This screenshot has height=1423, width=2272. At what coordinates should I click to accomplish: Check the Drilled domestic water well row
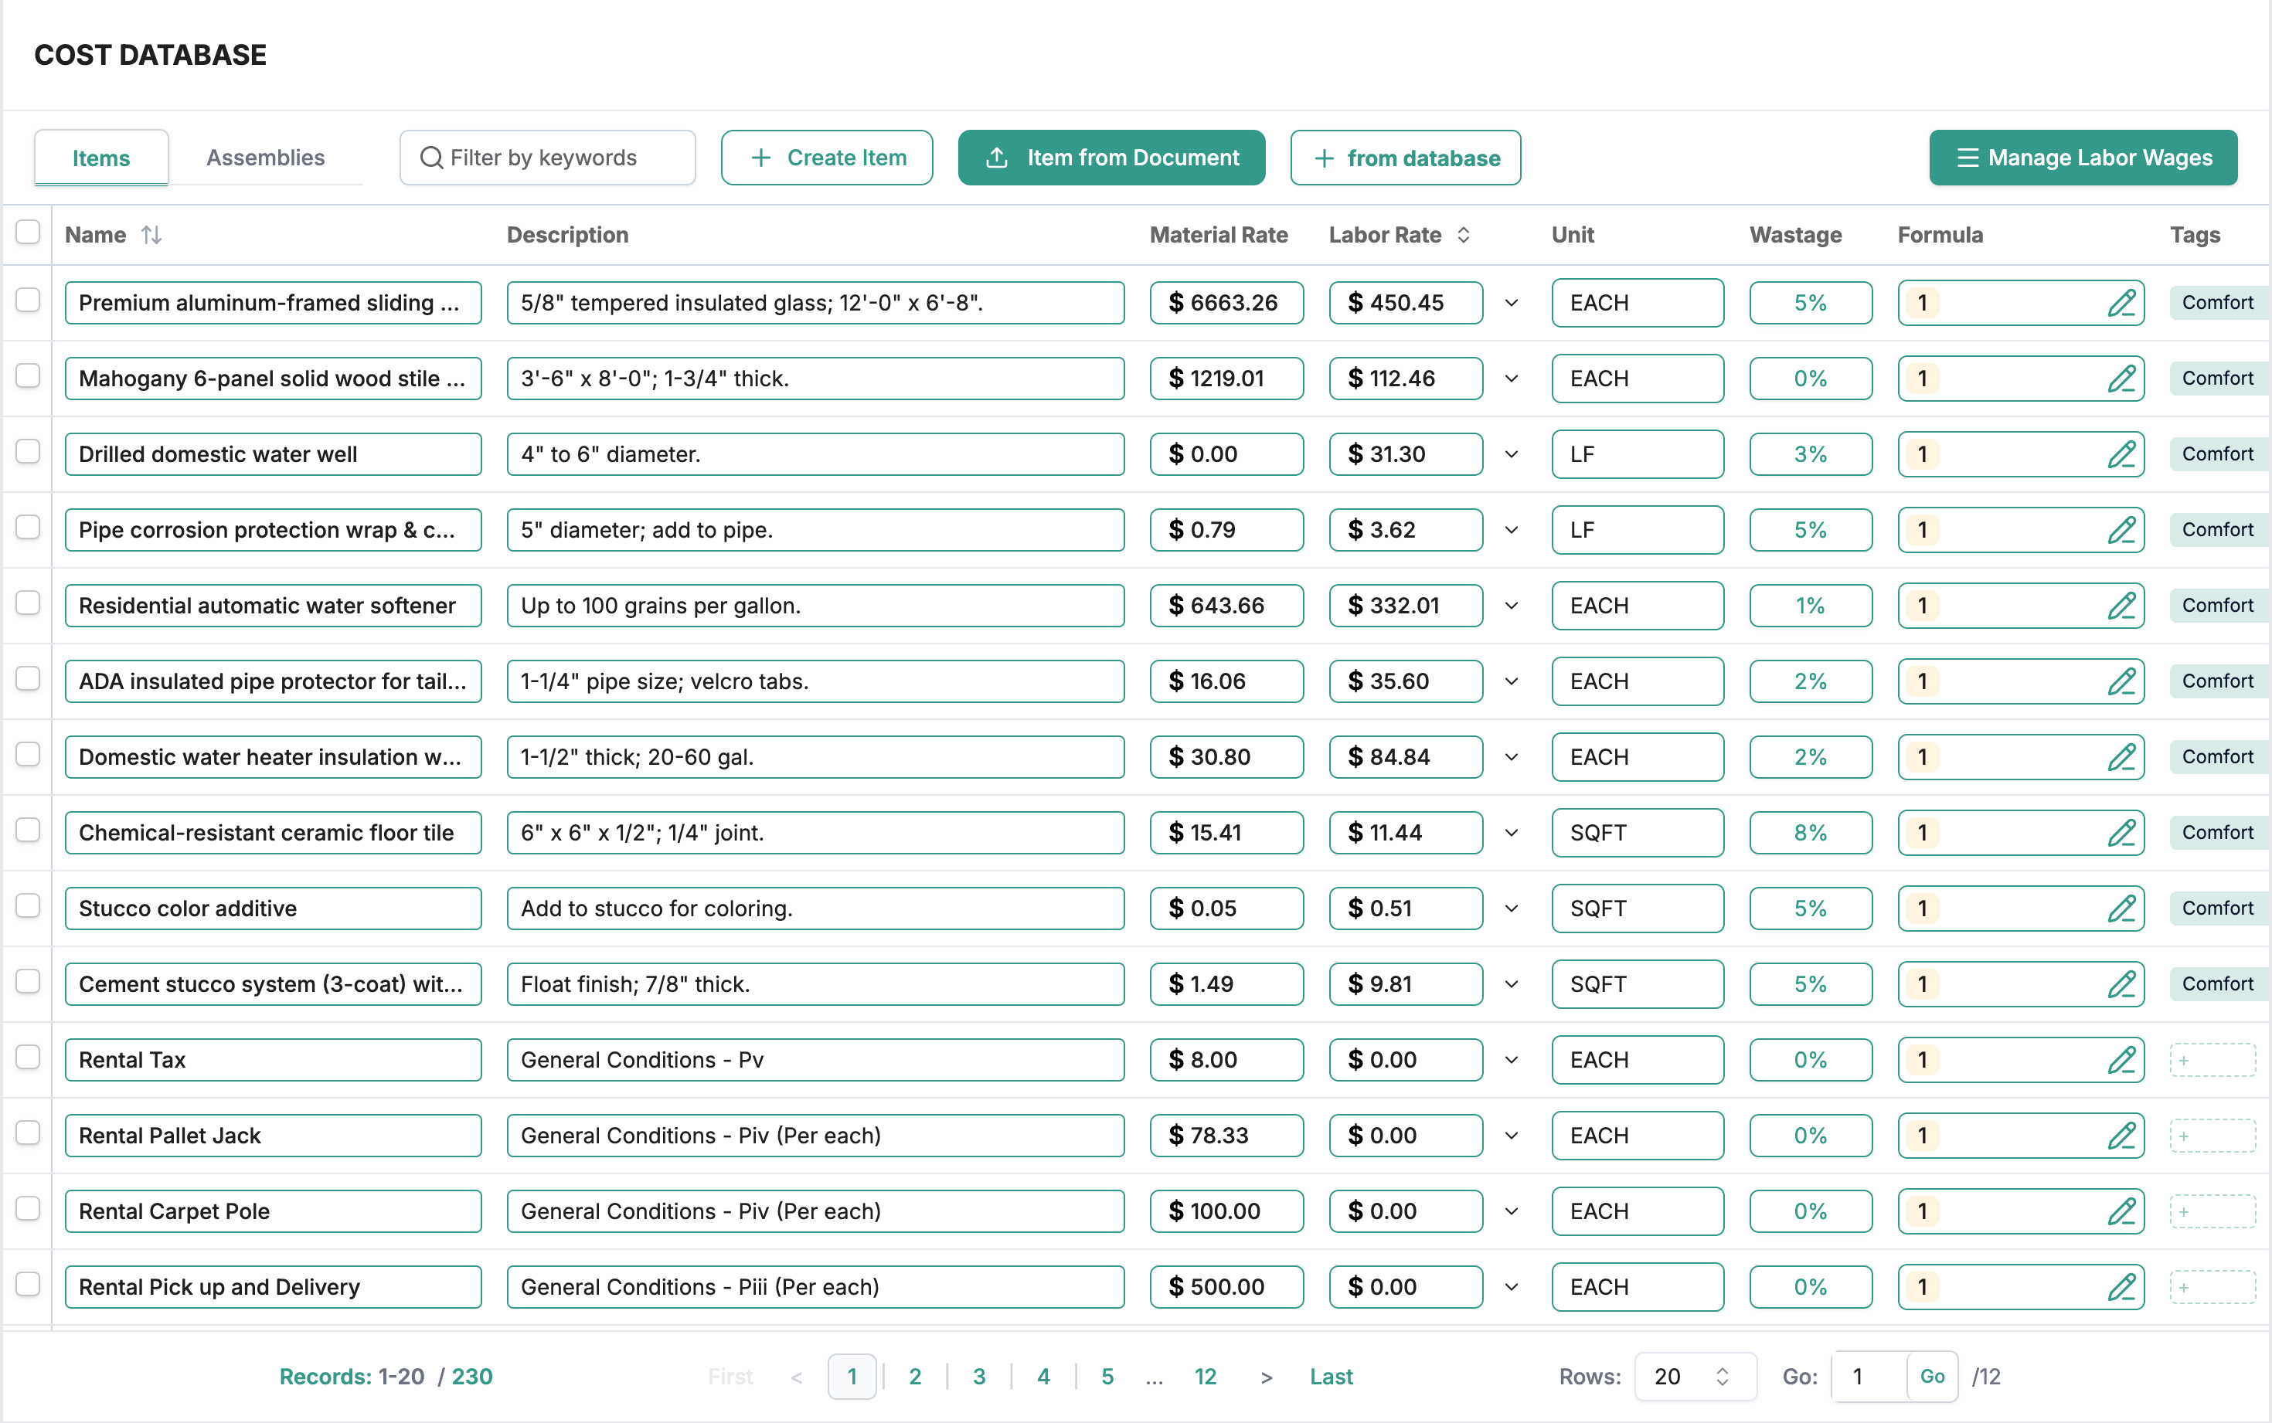coord(29,452)
